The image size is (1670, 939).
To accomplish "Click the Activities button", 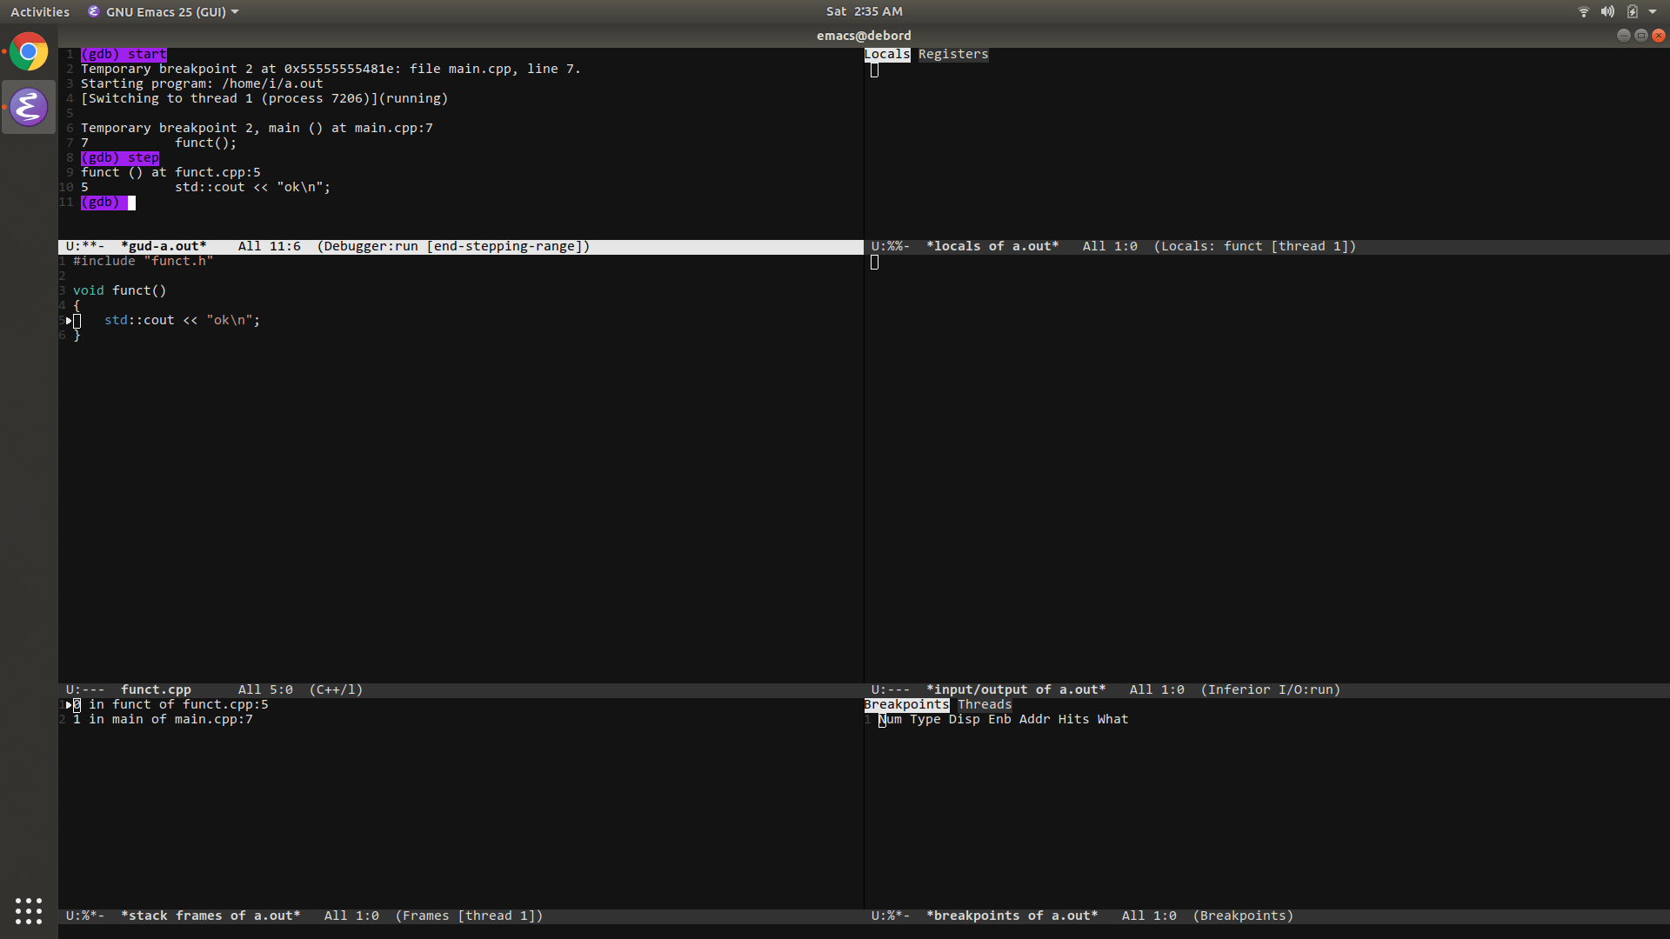I will [39, 11].
